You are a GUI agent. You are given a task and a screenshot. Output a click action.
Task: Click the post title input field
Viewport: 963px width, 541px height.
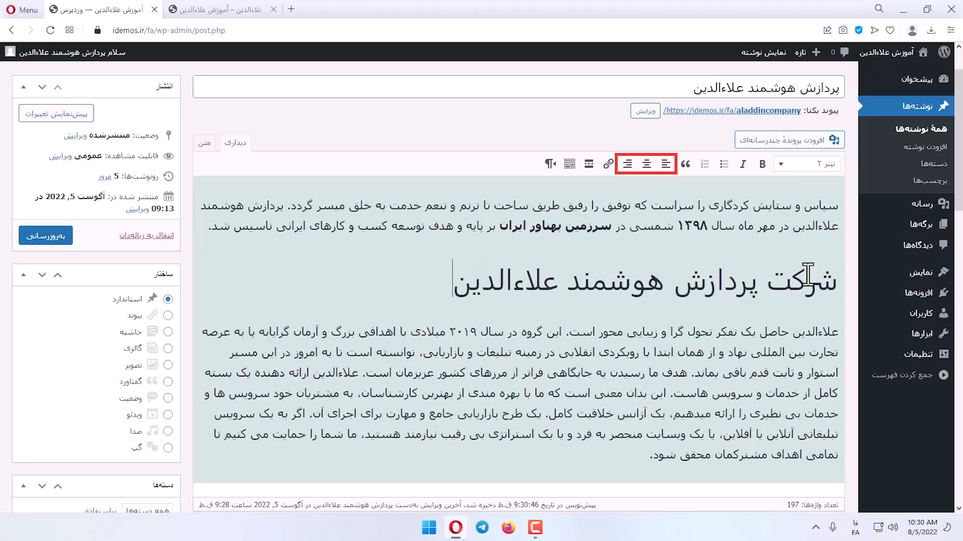click(518, 87)
